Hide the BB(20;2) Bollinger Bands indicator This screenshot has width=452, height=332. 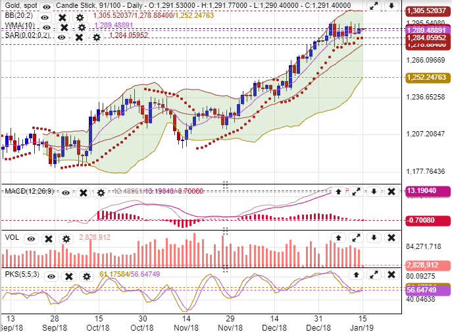click(45, 16)
